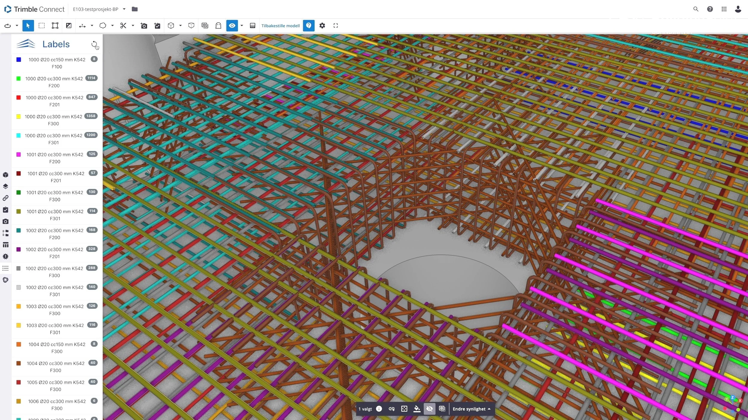The width and height of the screenshot is (748, 420).
Task: Toggle the blue eye visibility button
Action: pos(232,26)
